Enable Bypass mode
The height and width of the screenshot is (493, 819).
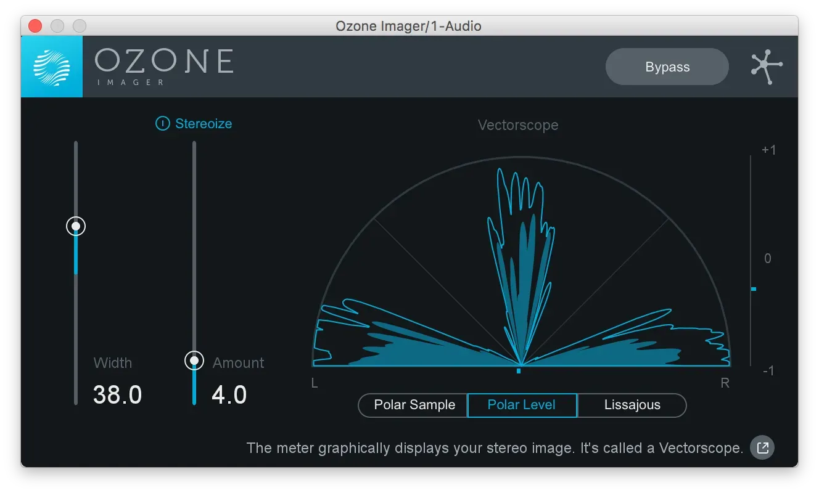[667, 67]
